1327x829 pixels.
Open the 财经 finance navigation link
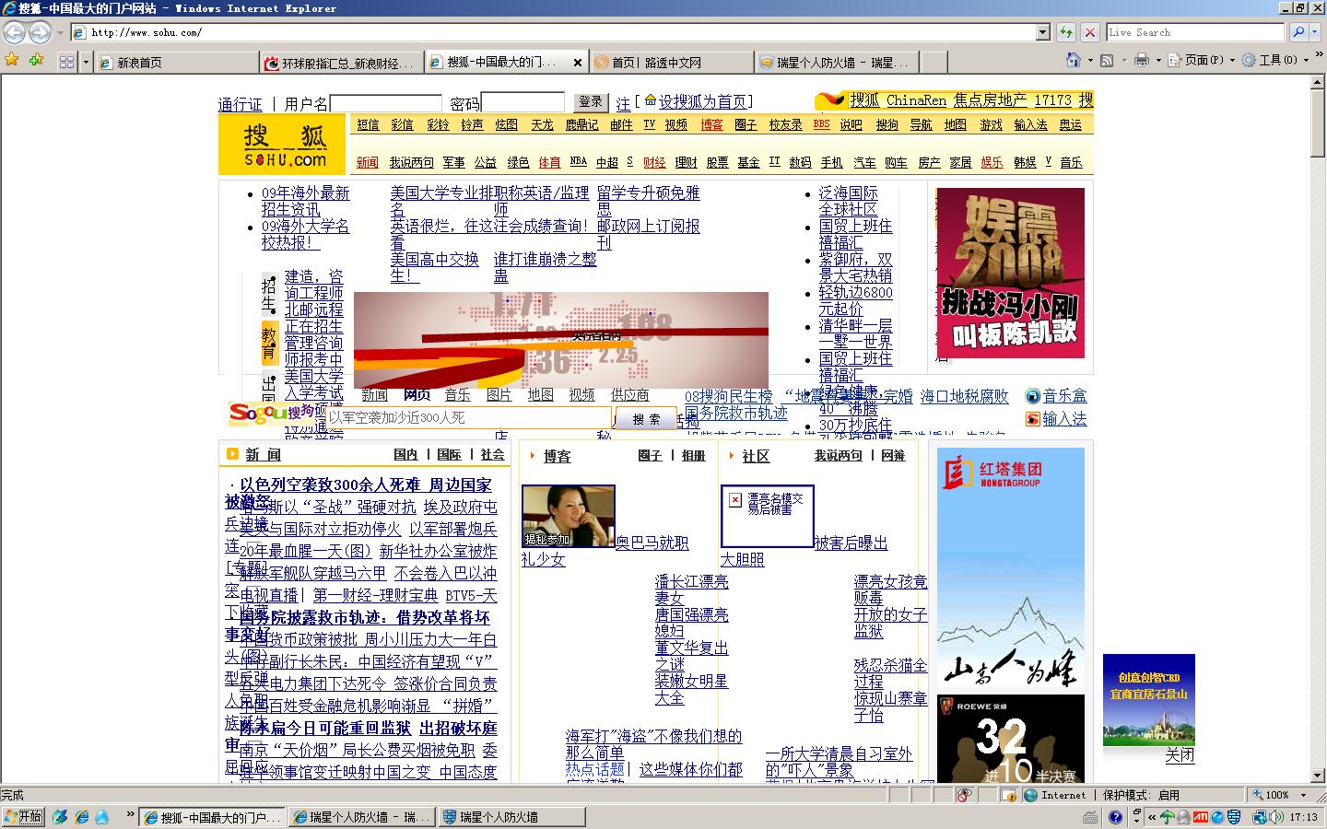pyautogui.click(x=654, y=162)
